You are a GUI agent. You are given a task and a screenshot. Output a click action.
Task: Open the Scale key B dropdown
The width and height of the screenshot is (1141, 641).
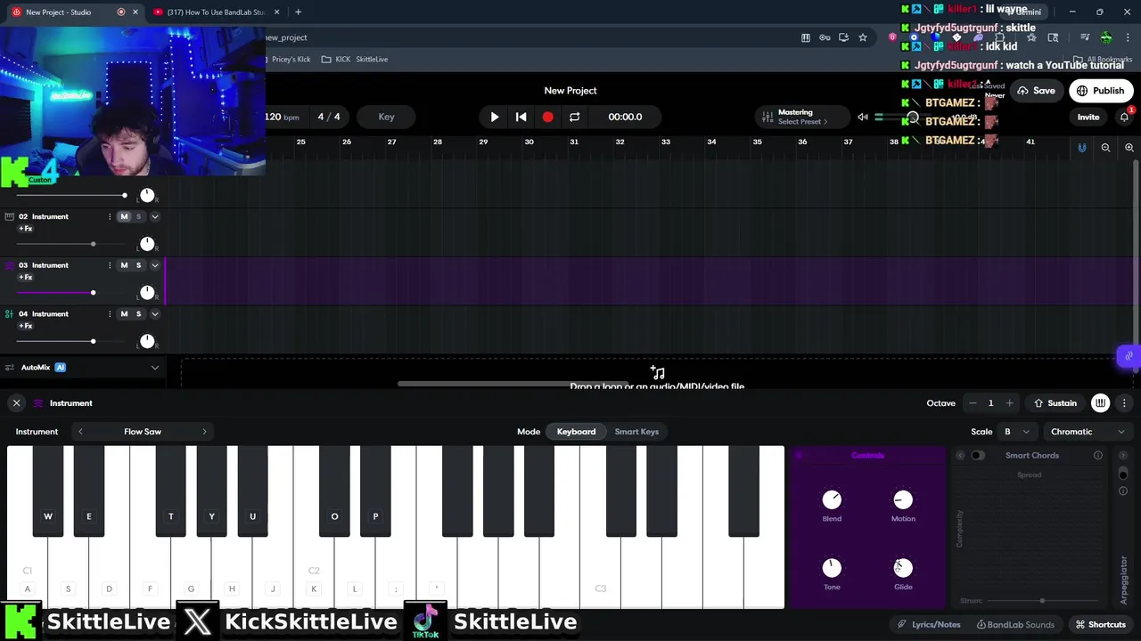tap(1016, 432)
